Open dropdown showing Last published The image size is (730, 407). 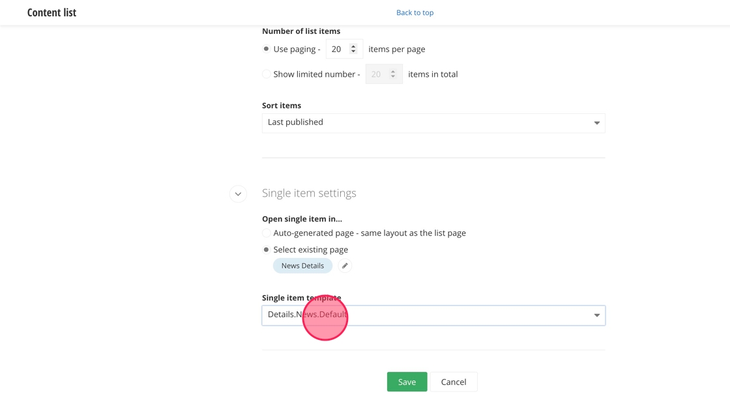433,123
